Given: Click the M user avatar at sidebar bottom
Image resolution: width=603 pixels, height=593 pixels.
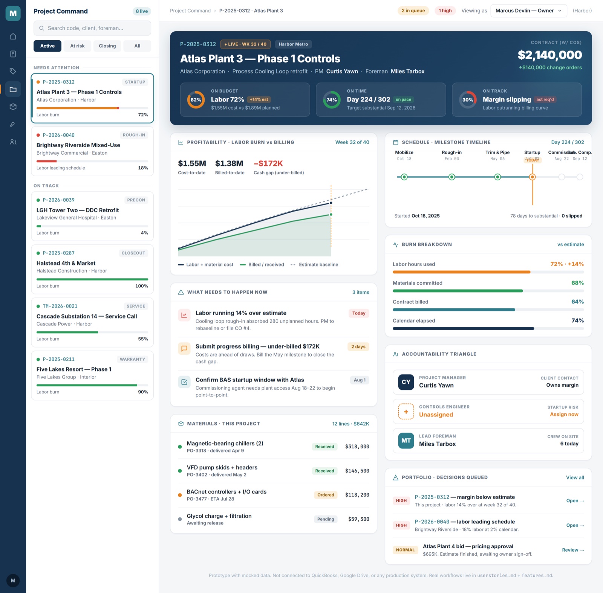Looking at the screenshot, I should pyautogui.click(x=13, y=580).
